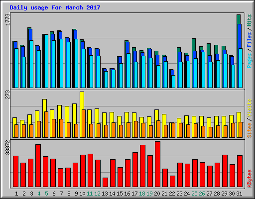Click the shortest red KBytes bar on day 13
This screenshot has width=255, height=199.
coord(105,183)
